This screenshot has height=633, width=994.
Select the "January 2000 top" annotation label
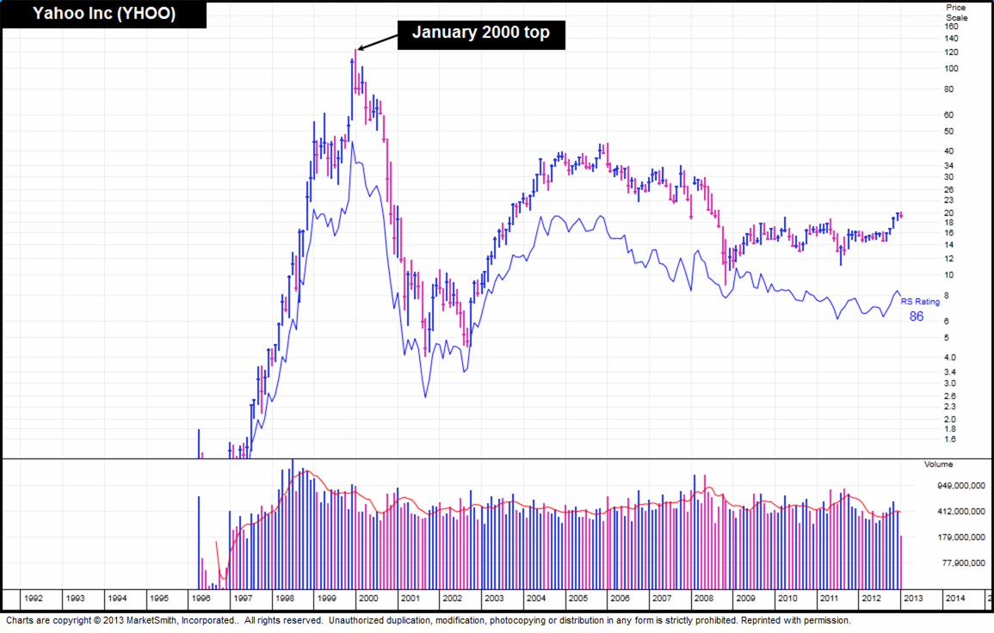481,33
